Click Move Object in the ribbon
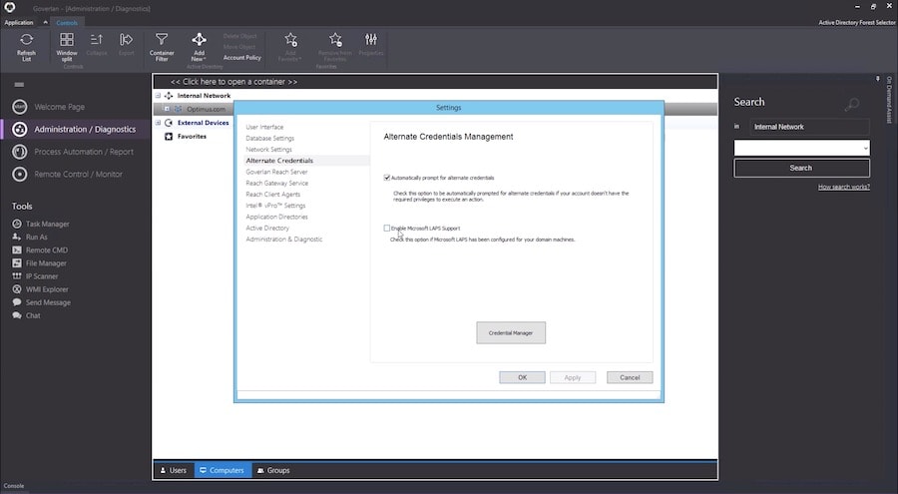The height and width of the screenshot is (494, 898). click(x=239, y=47)
